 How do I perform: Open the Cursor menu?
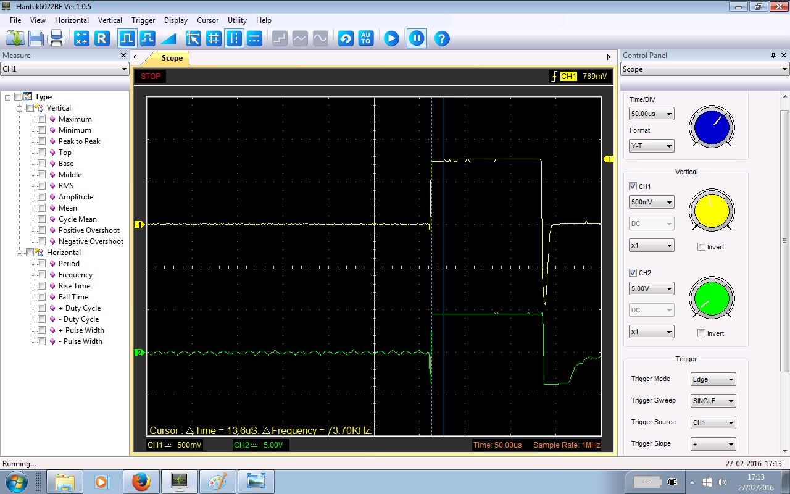point(207,20)
